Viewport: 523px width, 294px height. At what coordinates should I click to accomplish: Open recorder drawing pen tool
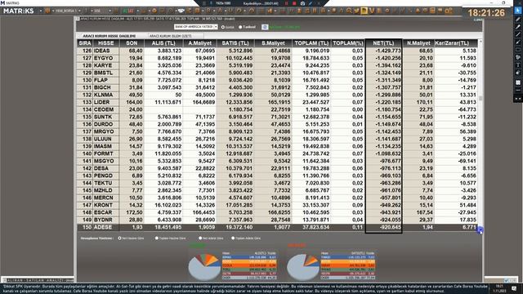click(x=311, y=3)
